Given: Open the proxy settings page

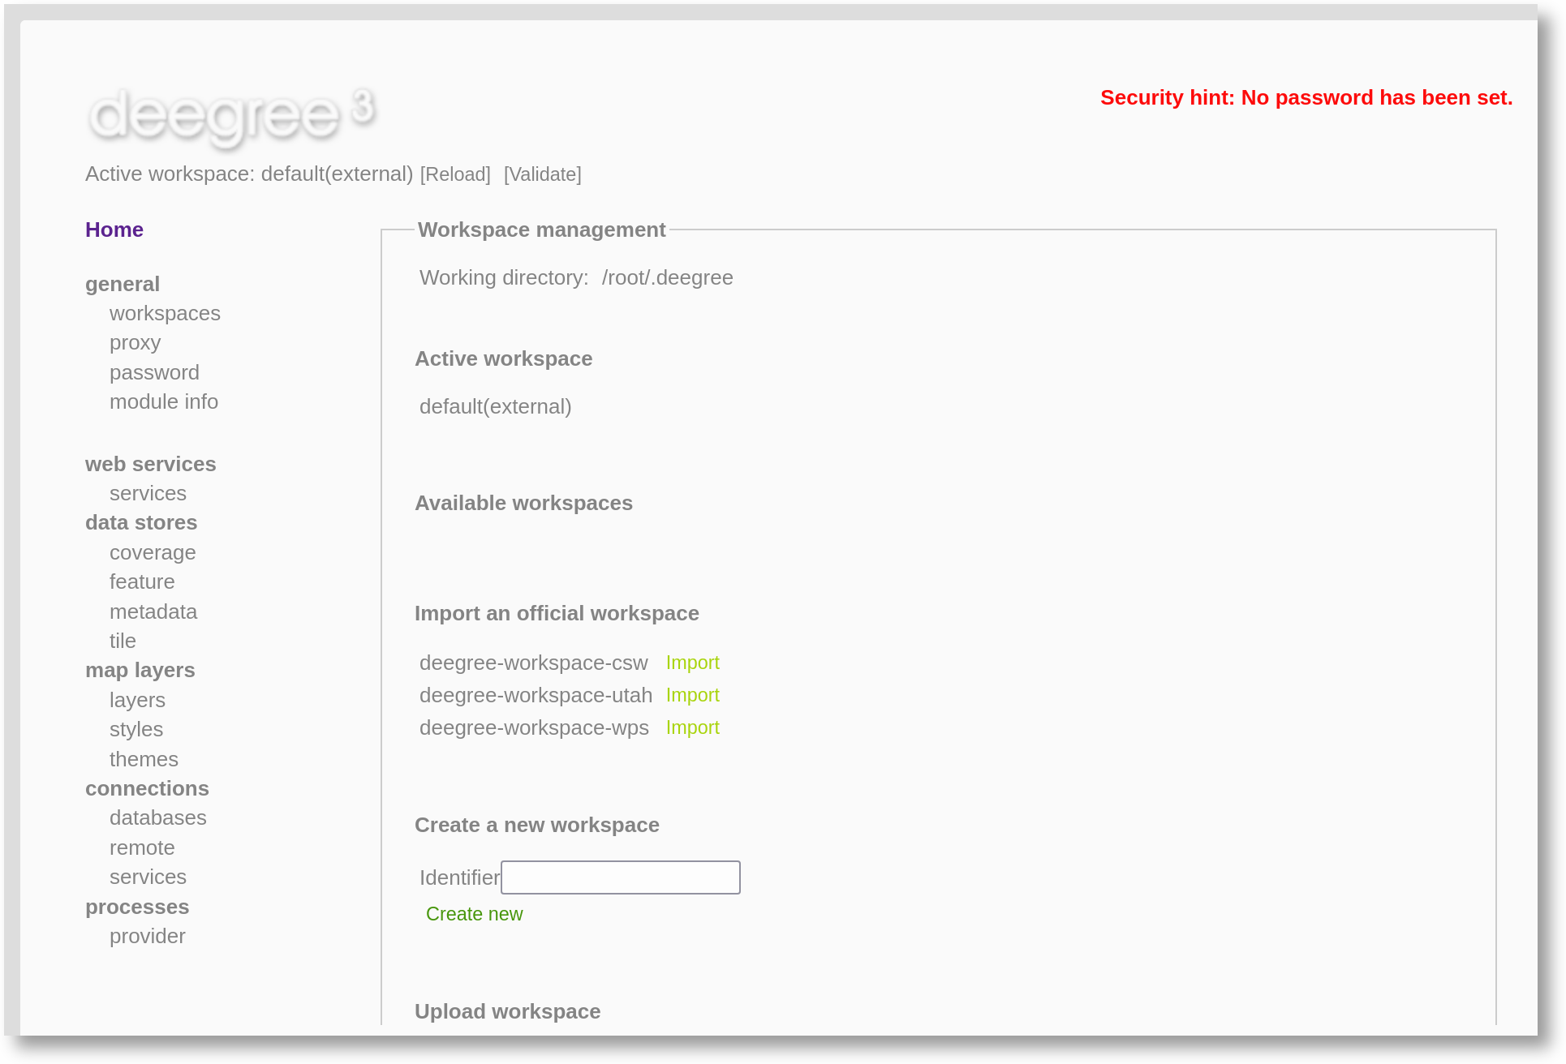Looking at the screenshot, I should [x=135, y=342].
